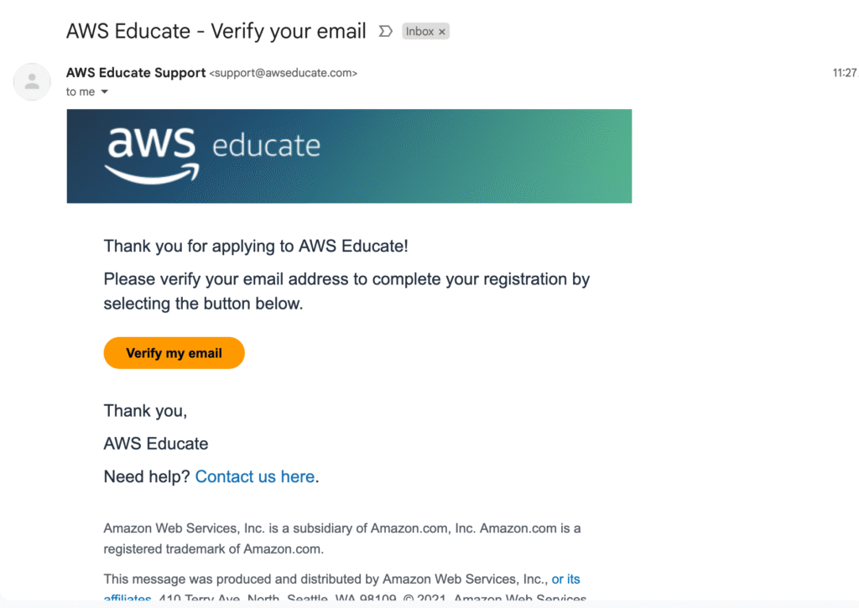Click 'Thank you for applying to AWS Educate!' line

(256, 246)
